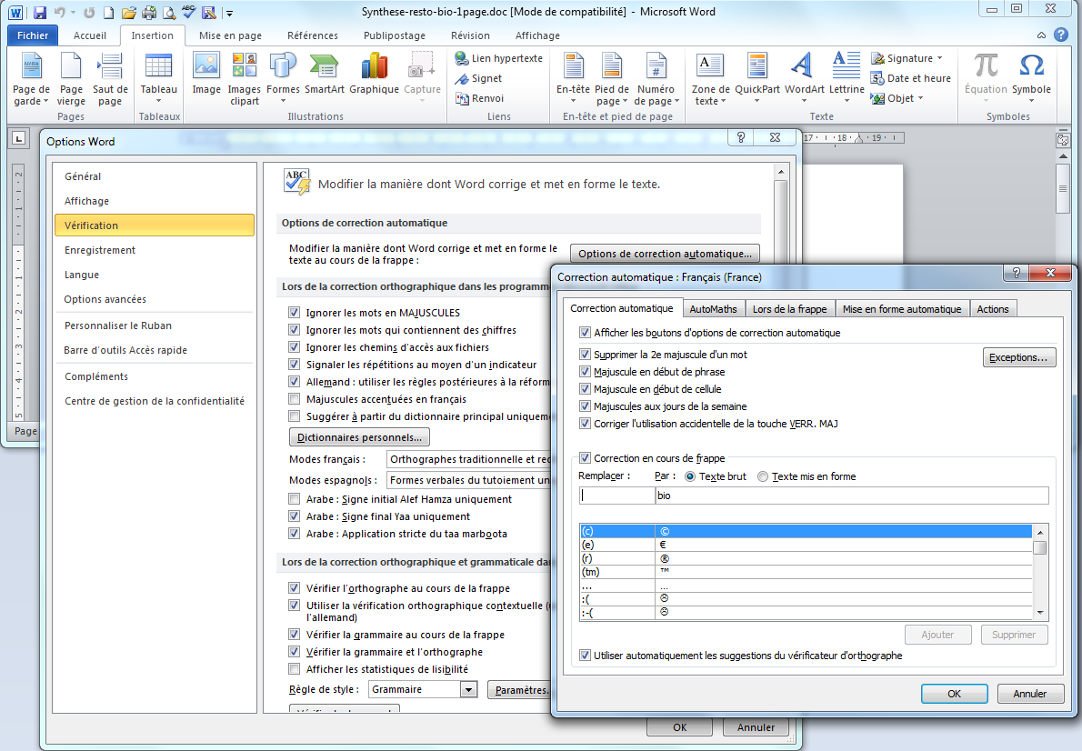
Task: Uncheck Majuscule en début de phrase
Action: click(x=585, y=372)
